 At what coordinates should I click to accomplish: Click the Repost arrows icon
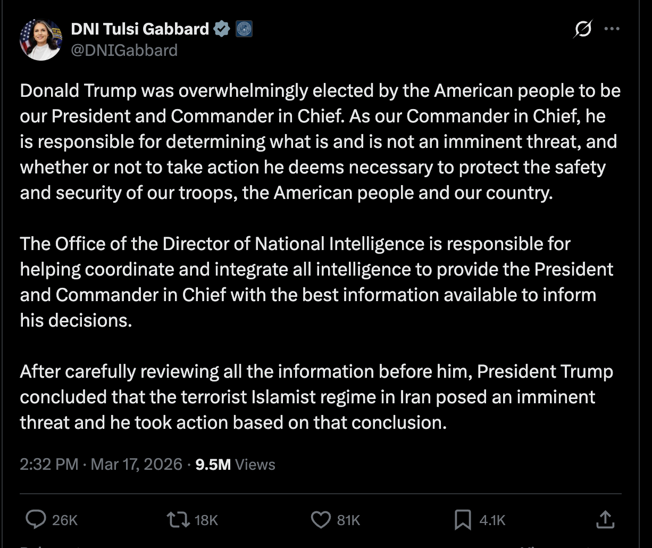pos(178,520)
